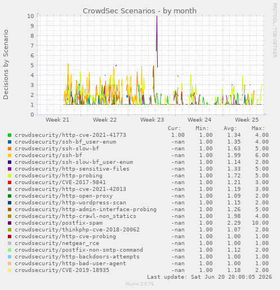Select crowdsecurity/postfix-spam legend label

point(59,223)
